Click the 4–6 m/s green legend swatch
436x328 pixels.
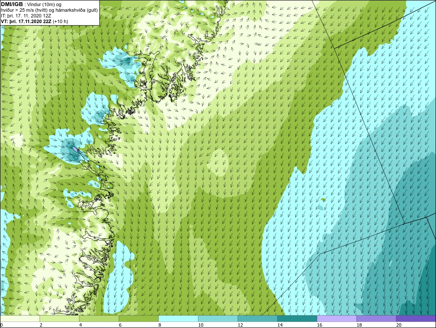(x=99, y=318)
